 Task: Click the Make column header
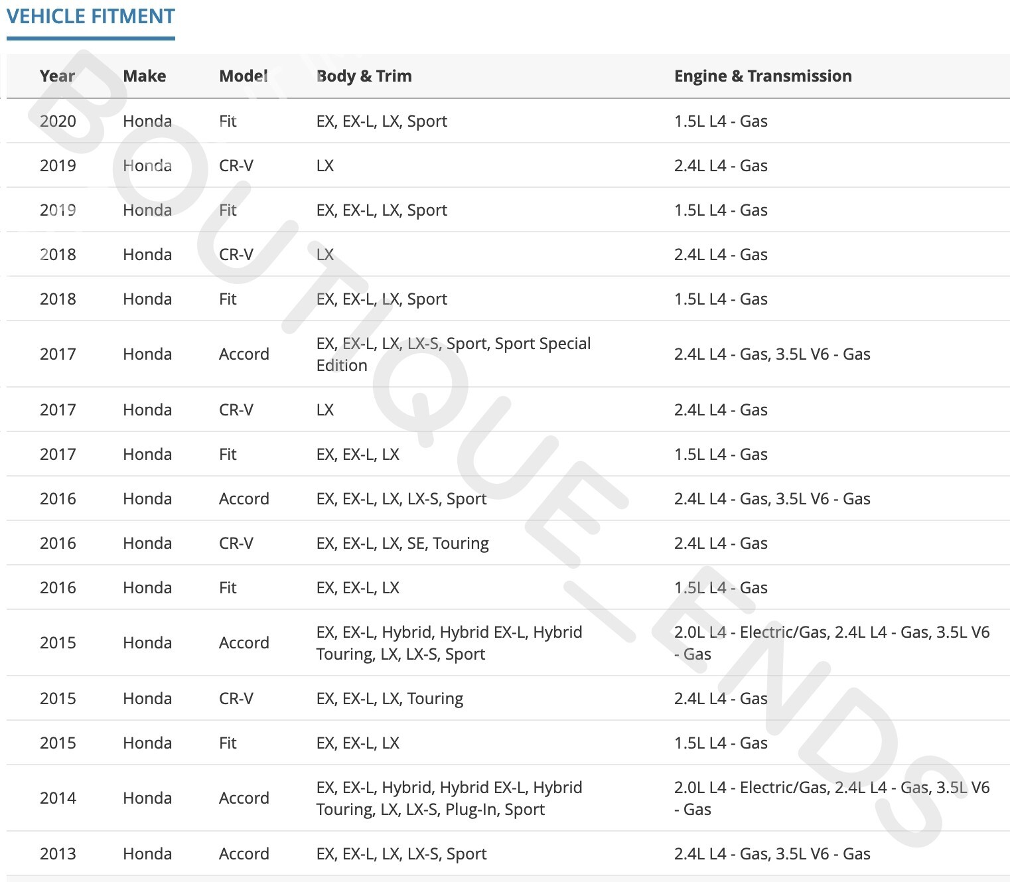145,76
